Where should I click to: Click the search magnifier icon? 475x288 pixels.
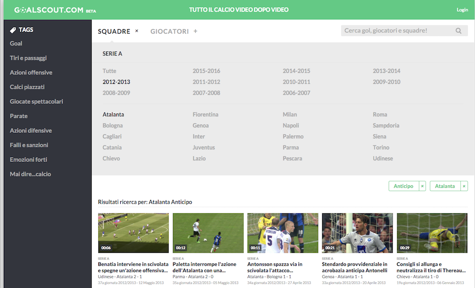tap(459, 31)
